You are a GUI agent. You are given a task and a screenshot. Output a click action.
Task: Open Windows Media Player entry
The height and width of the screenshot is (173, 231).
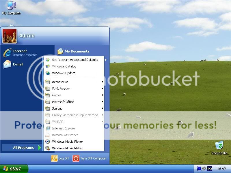(x=74, y=142)
